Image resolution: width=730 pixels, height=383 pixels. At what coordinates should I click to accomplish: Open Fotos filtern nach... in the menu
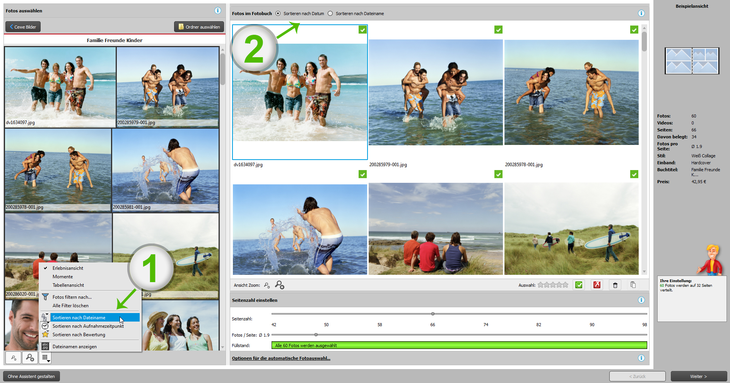[72, 297]
